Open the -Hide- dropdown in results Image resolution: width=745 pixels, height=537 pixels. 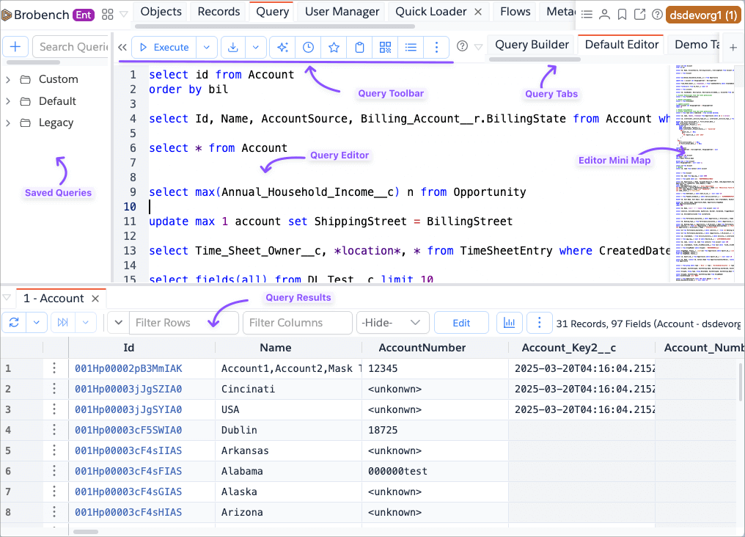click(x=392, y=323)
